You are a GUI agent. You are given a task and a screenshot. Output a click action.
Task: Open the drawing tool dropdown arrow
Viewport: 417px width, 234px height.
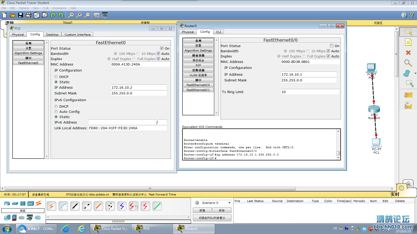(415, 73)
